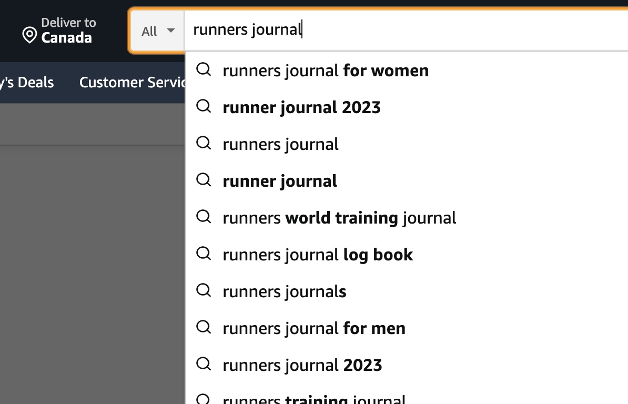Choose the 'runner journal 2023' suggestion
The height and width of the screenshot is (404, 628).
click(301, 107)
